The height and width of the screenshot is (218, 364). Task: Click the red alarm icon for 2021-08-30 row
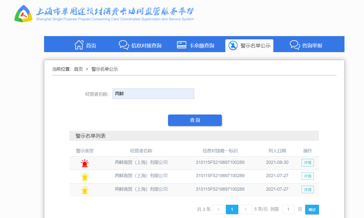(x=85, y=163)
